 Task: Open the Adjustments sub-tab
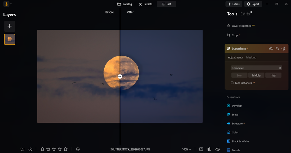235,57
